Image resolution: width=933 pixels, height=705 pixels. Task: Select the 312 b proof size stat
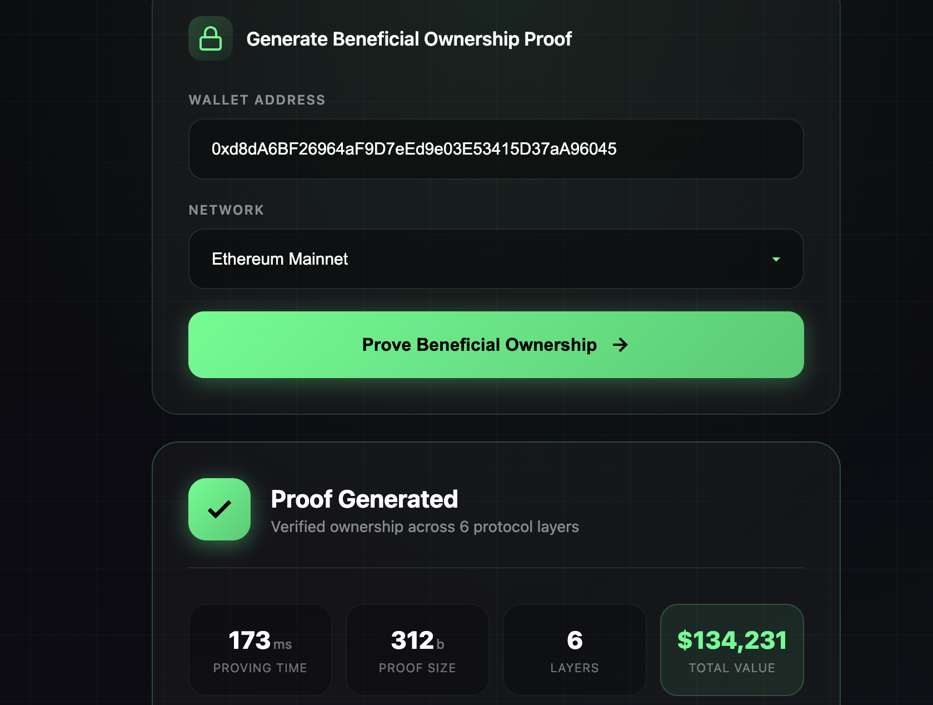coord(417,650)
